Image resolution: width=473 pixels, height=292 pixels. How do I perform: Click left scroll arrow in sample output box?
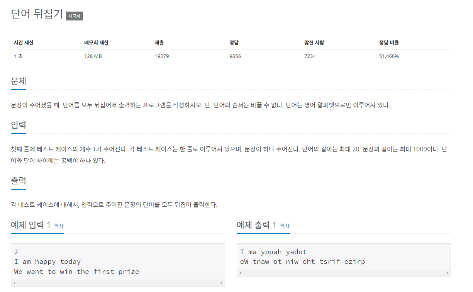coord(240,273)
